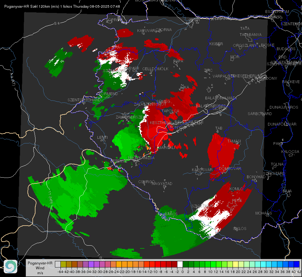The width and height of the screenshot is (302, 277).
Task: Click the 'Poganyvar-HR Wind m/s' legend label
Action: click(40, 268)
